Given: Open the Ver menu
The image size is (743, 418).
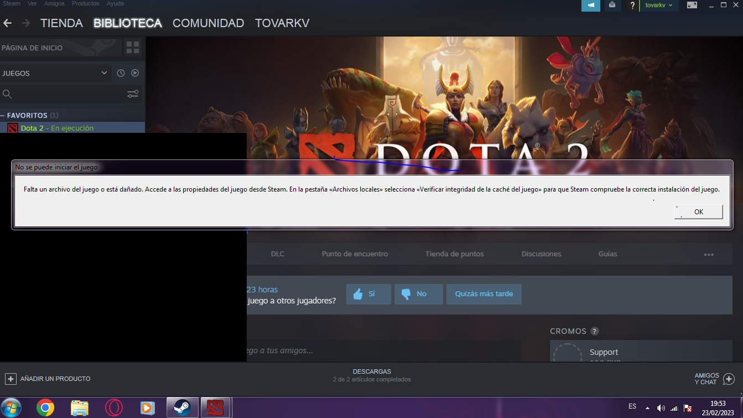Looking at the screenshot, I should coord(32,3).
